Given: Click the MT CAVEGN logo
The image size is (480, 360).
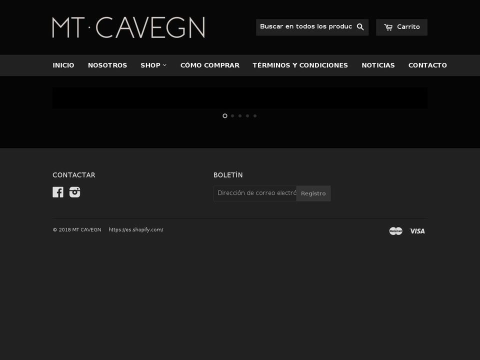Looking at the screenshot, I should click(128, 27).
